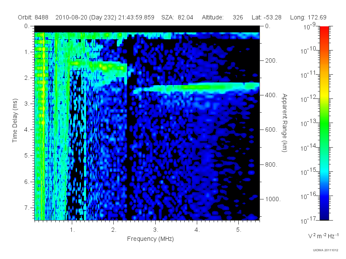Click the frequency axis tick label '1.'
Image resolution: width=346 pixels, height=259 pixels.
[x=72, y=230]
